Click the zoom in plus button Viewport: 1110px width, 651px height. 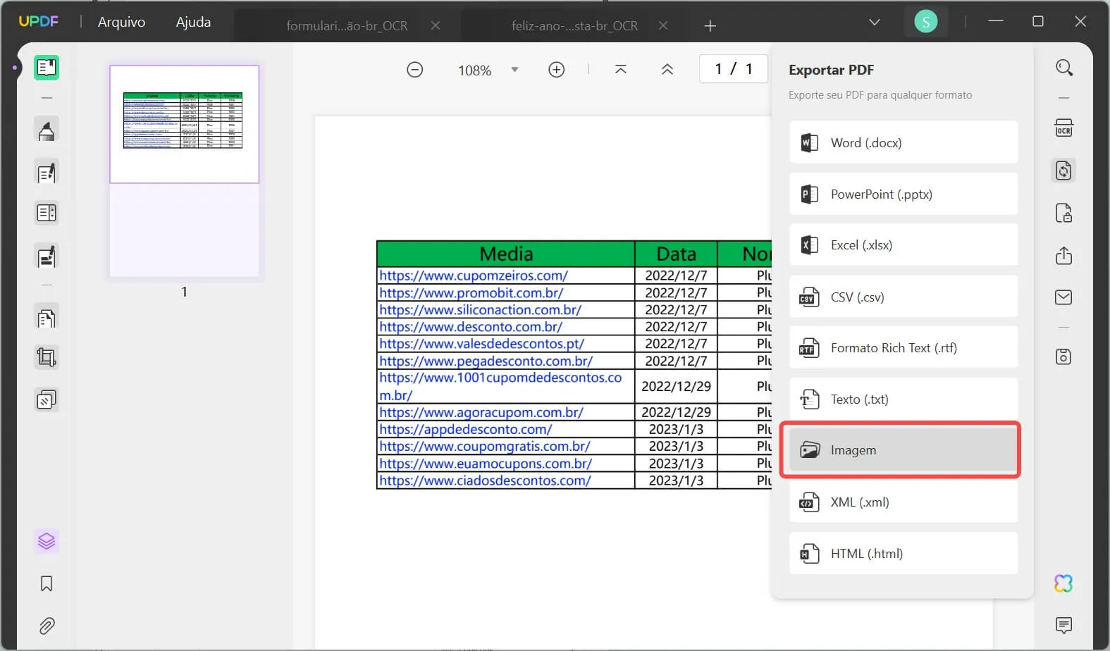click(x=556, y=70)
